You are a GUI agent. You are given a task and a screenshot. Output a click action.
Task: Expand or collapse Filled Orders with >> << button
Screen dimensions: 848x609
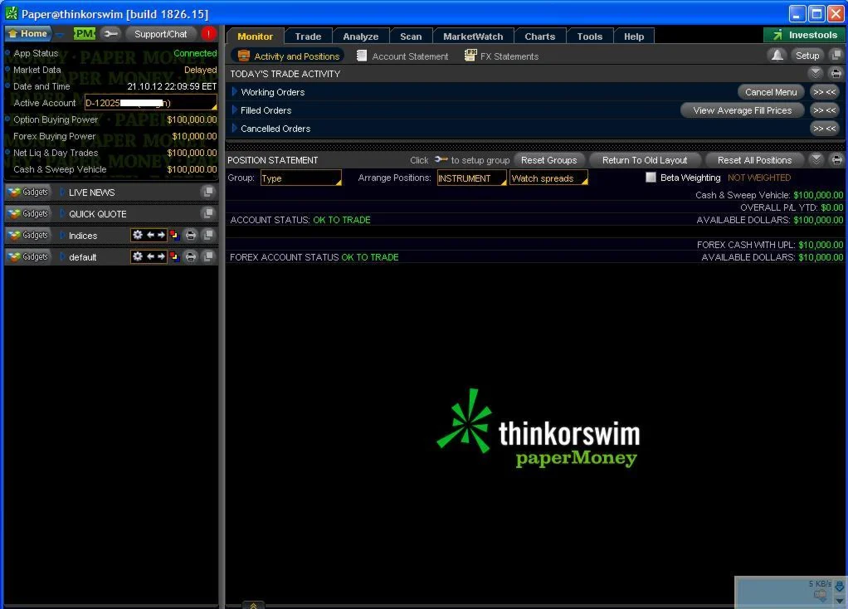tap(824, 110)
